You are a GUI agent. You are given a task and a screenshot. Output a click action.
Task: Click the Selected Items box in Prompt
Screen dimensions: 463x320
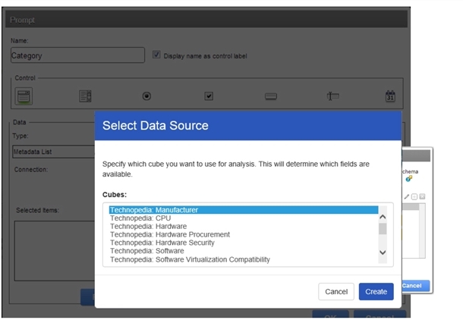click(55, 251)
